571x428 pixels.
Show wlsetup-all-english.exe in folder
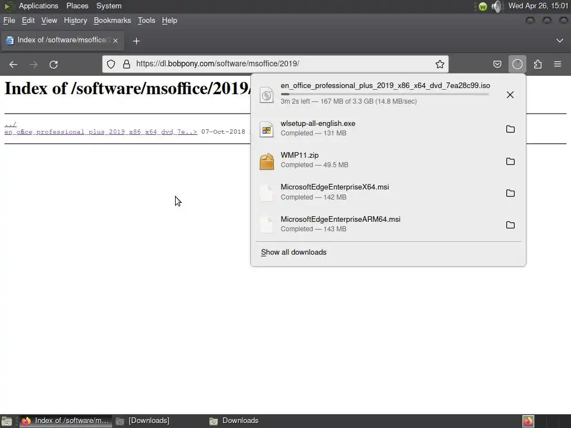(x=510, y=129)
